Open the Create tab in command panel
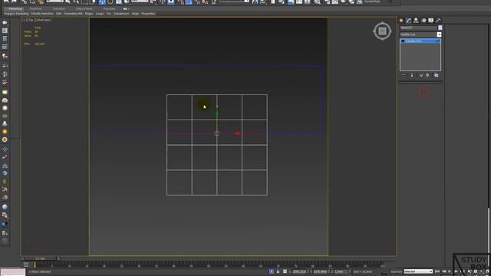491x276 pixels. pyautogui.click(x=401, y=21)
